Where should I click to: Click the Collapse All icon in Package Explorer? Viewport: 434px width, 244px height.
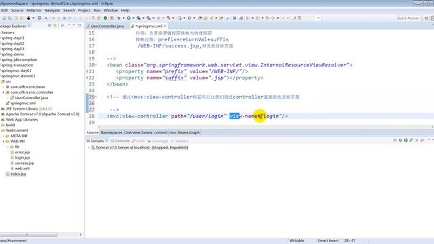point(50,26)
